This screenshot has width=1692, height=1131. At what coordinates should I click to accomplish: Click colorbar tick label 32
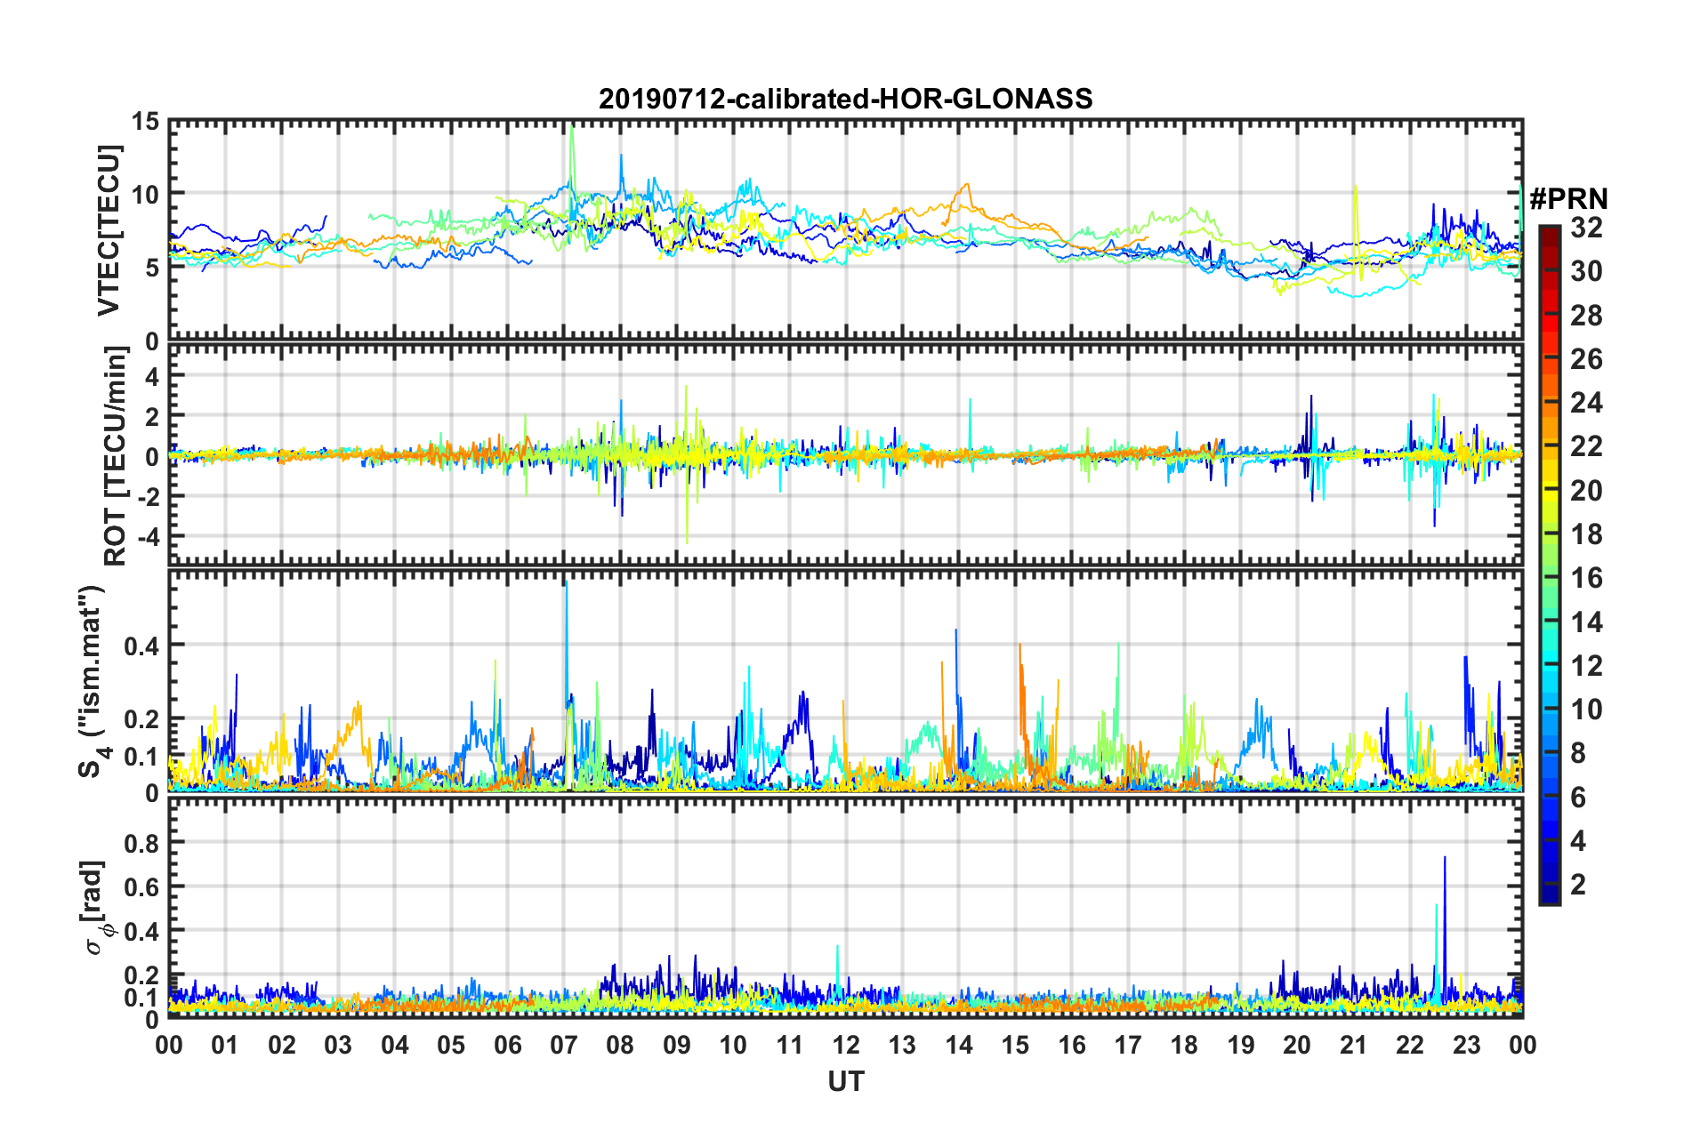pos(1586,228)
